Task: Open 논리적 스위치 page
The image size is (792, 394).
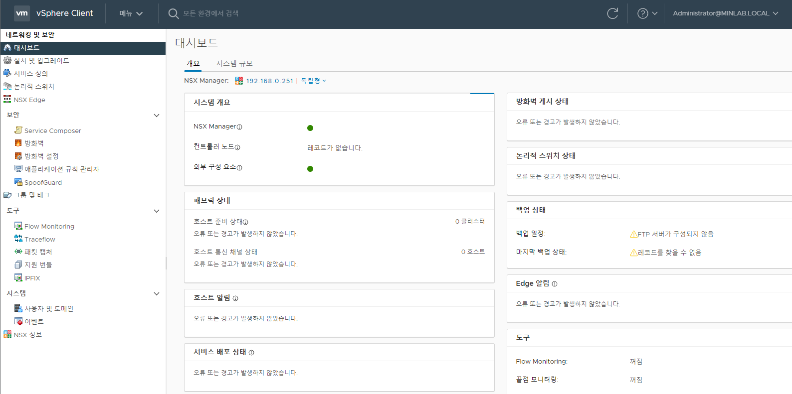Action: coord(34,86)
